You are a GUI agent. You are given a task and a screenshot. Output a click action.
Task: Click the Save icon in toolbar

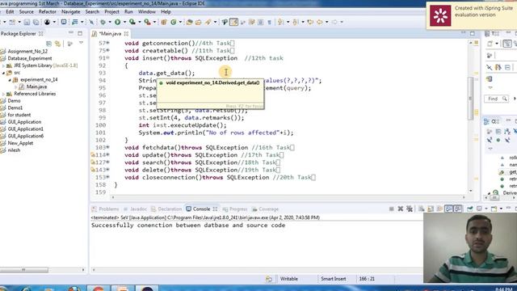click(27, 22)
